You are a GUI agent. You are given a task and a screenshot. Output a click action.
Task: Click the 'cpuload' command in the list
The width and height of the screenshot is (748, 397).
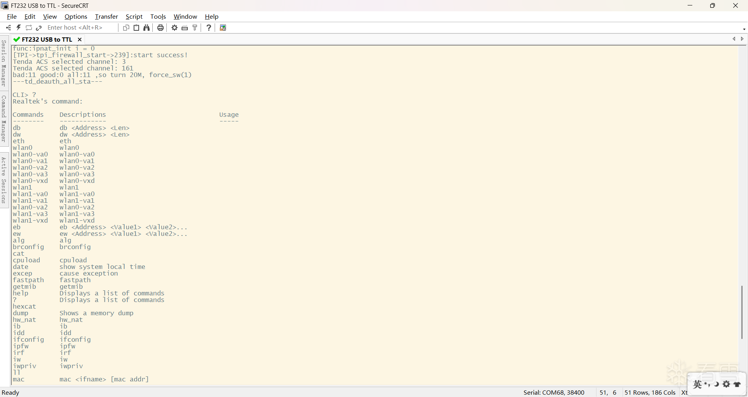coord(26,260)
